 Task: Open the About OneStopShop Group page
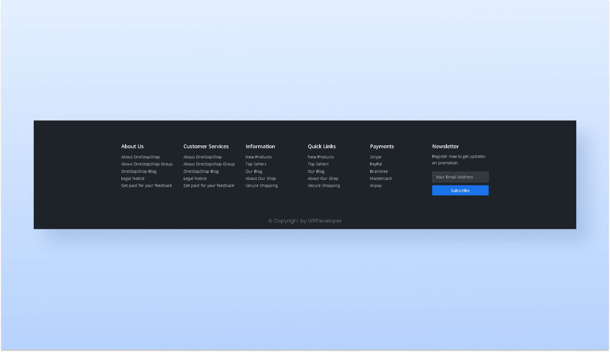coord(147,164)
